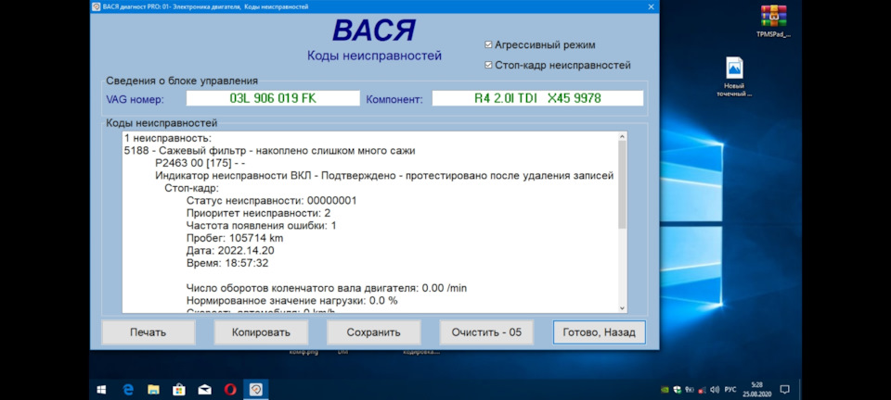Close the ВАСЯ диагност window
Screen dimensions: 891x400
652,6
